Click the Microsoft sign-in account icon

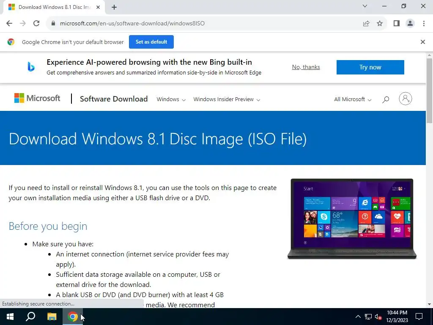pyautogui.click(x=405, y=99)
